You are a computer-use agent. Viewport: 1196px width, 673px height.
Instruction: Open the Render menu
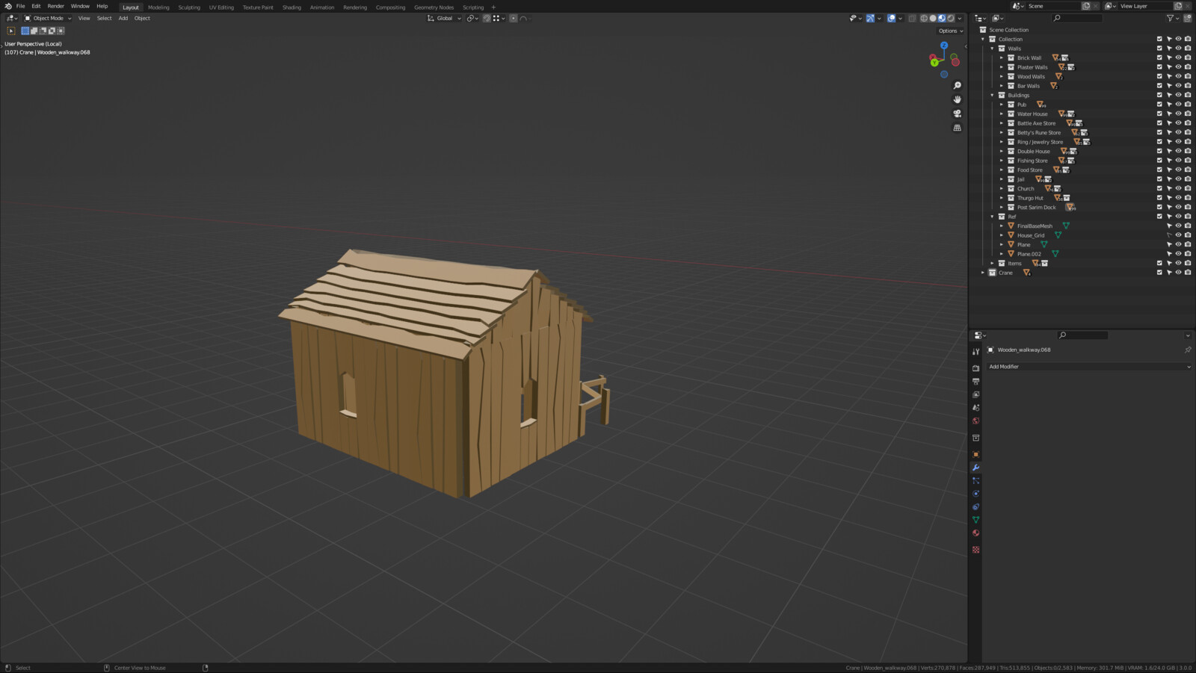pos(56,6)
